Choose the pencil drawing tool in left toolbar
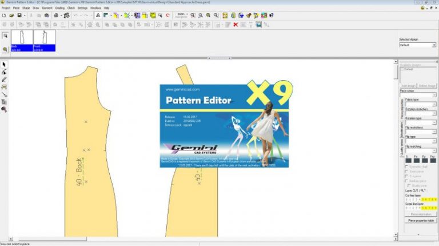The height and width of the screenshot is (246, 439). (x=5, y=80)
